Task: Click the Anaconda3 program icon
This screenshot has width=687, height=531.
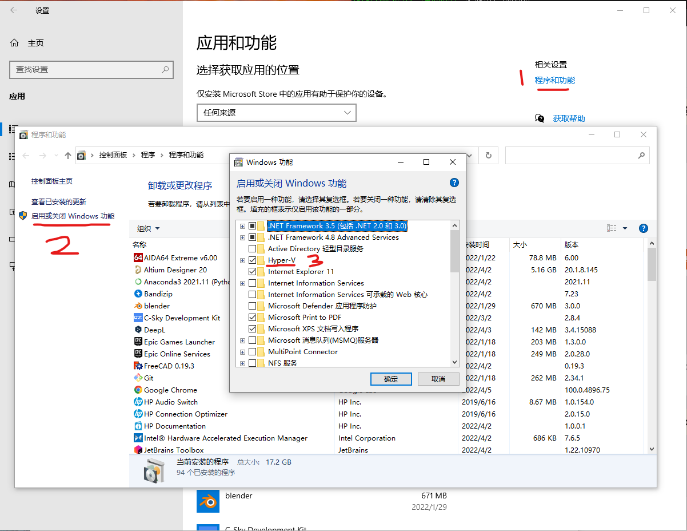Action: pyautogui.click(x=138, y=282)
